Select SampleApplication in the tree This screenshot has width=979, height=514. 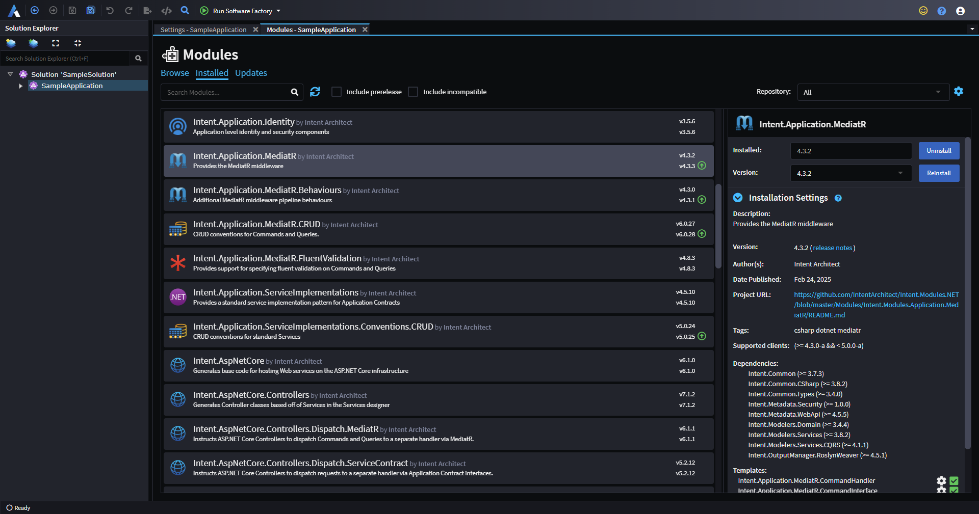72,86
